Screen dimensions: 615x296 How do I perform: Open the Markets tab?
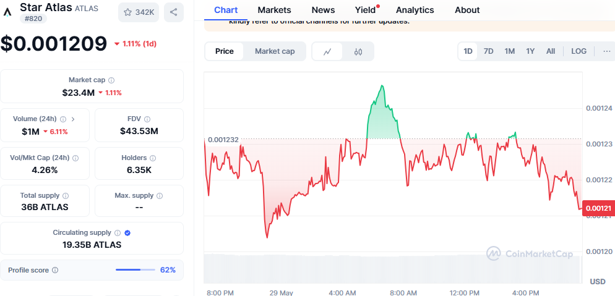(x=274, y=10)
